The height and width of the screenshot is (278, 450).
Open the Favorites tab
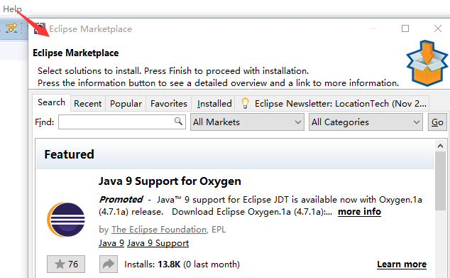(x=169, y=104)
